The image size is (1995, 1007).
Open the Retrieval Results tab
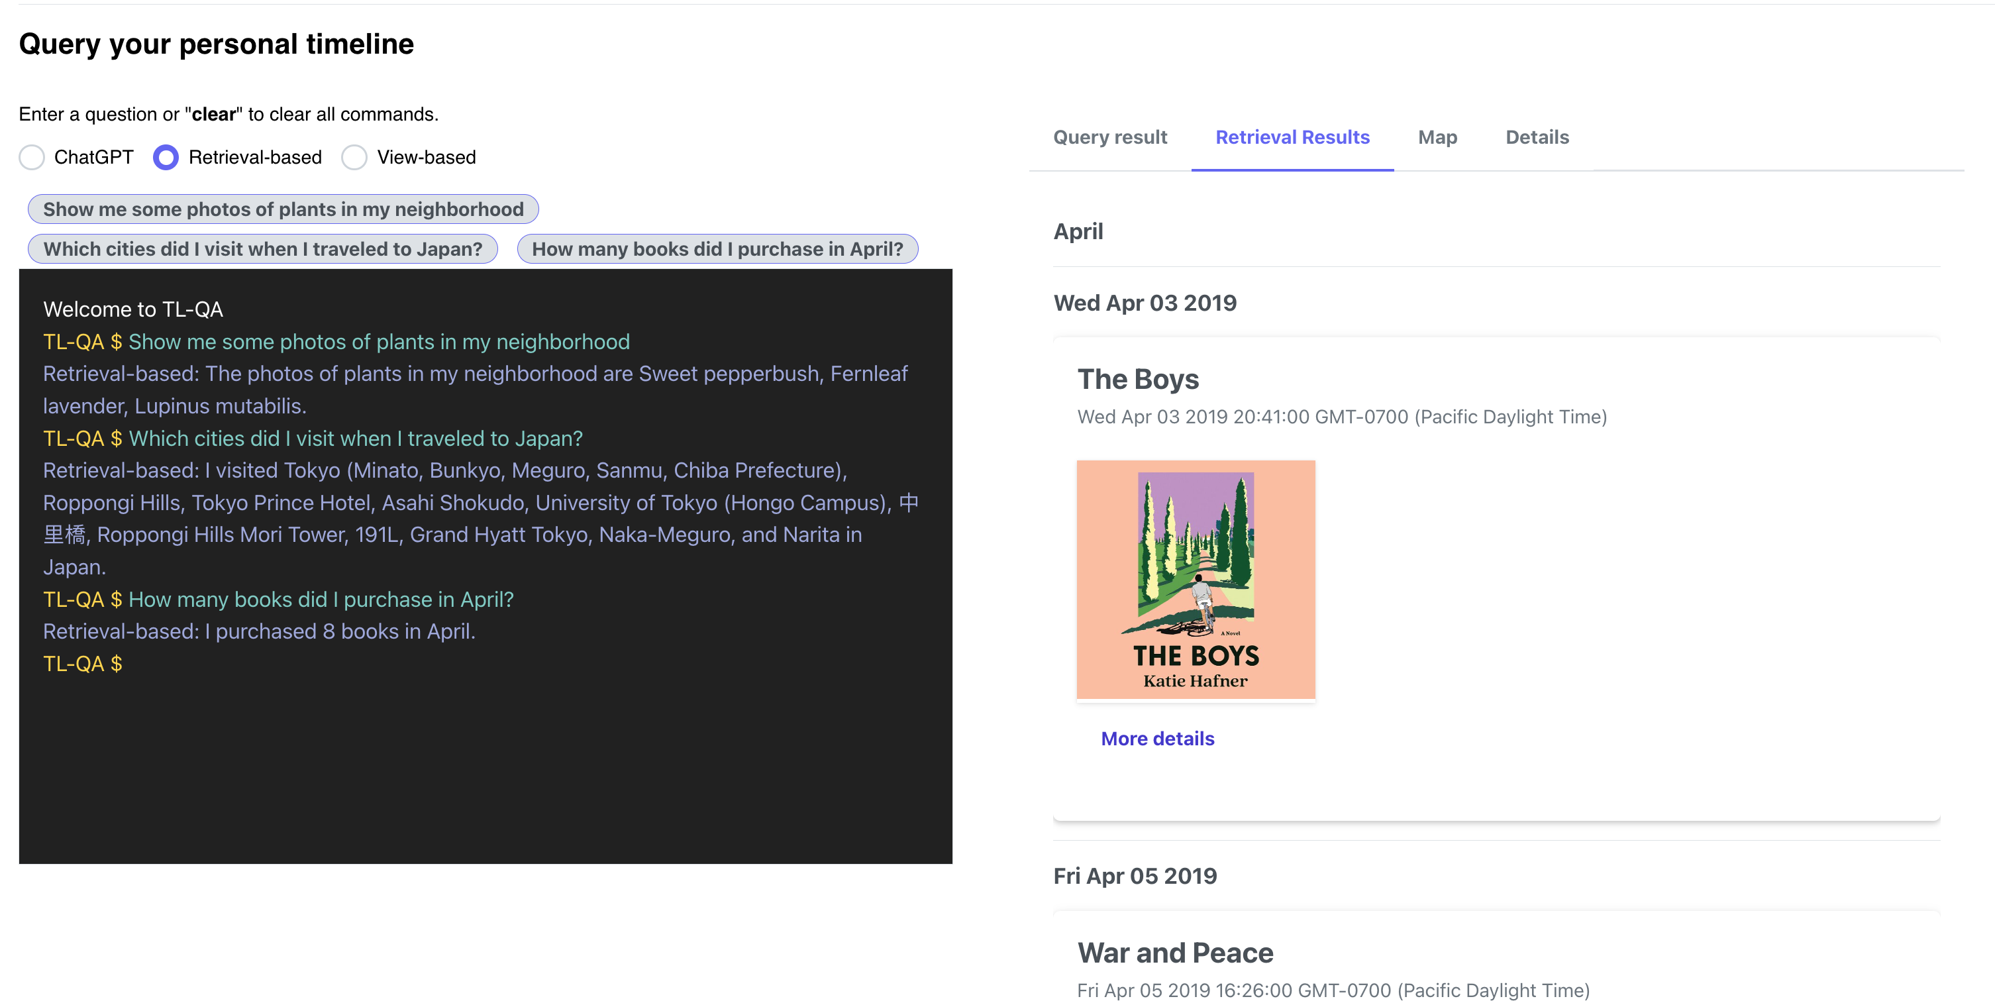tap(1291, 137)
